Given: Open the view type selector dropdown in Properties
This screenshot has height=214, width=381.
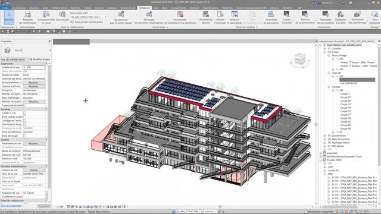Looking at the screenshot, I should tap(50, 50).
